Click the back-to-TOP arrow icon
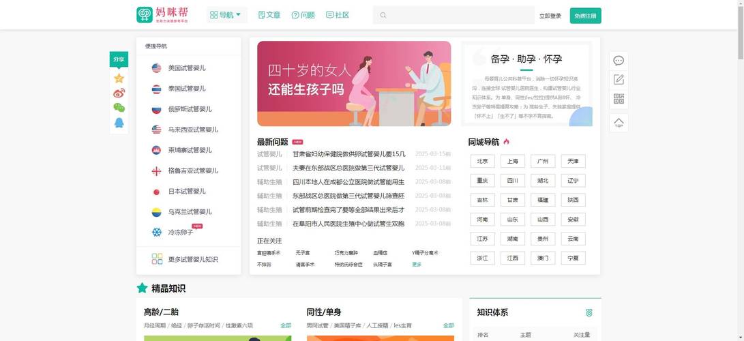Viewport: 744px width, 341px height. click(x=619, y=123)
